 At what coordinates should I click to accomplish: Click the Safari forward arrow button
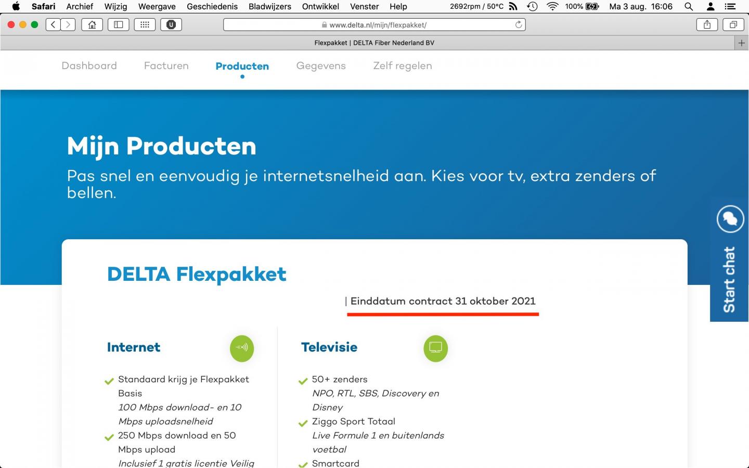coord(68,24)
